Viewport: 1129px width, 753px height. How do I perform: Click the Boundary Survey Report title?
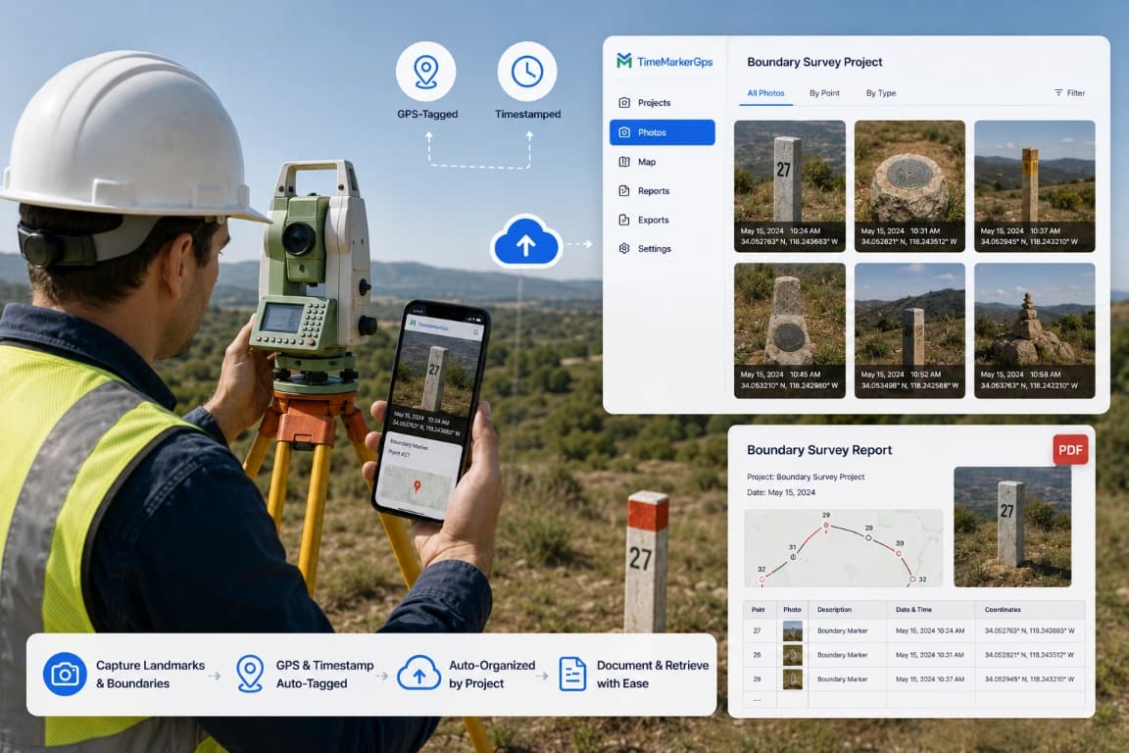[818, 450]
